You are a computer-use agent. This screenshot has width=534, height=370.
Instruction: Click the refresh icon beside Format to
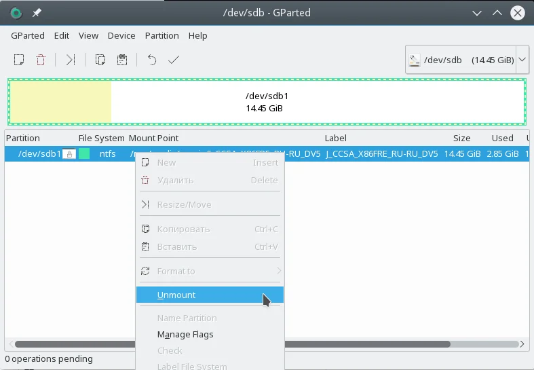(145, 271)
